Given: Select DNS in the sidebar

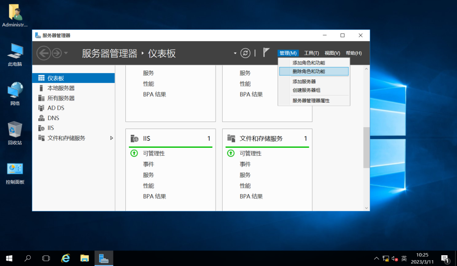Looking at the screenshot, I should click(74, 118).
